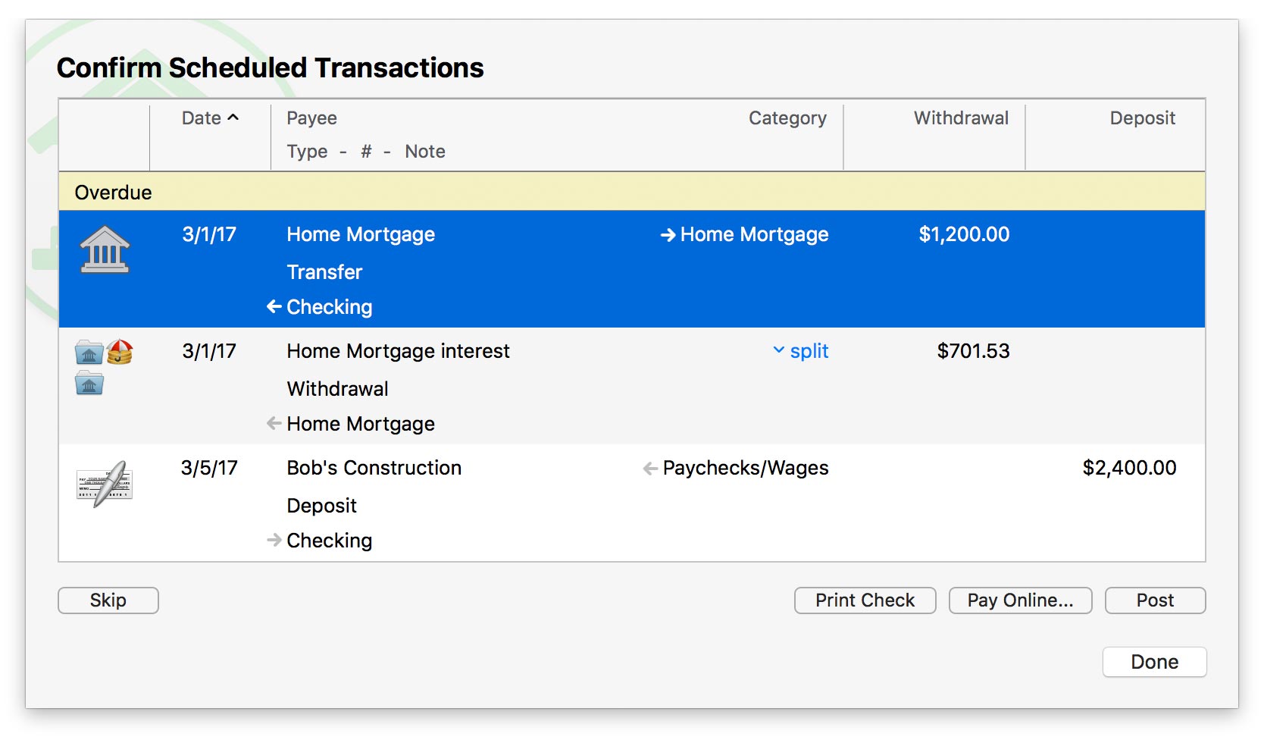The height and width of the screenshot is (740, 1264).
Task: Click the bank building icon for Home Mortgage
Action: coord(105,249)
